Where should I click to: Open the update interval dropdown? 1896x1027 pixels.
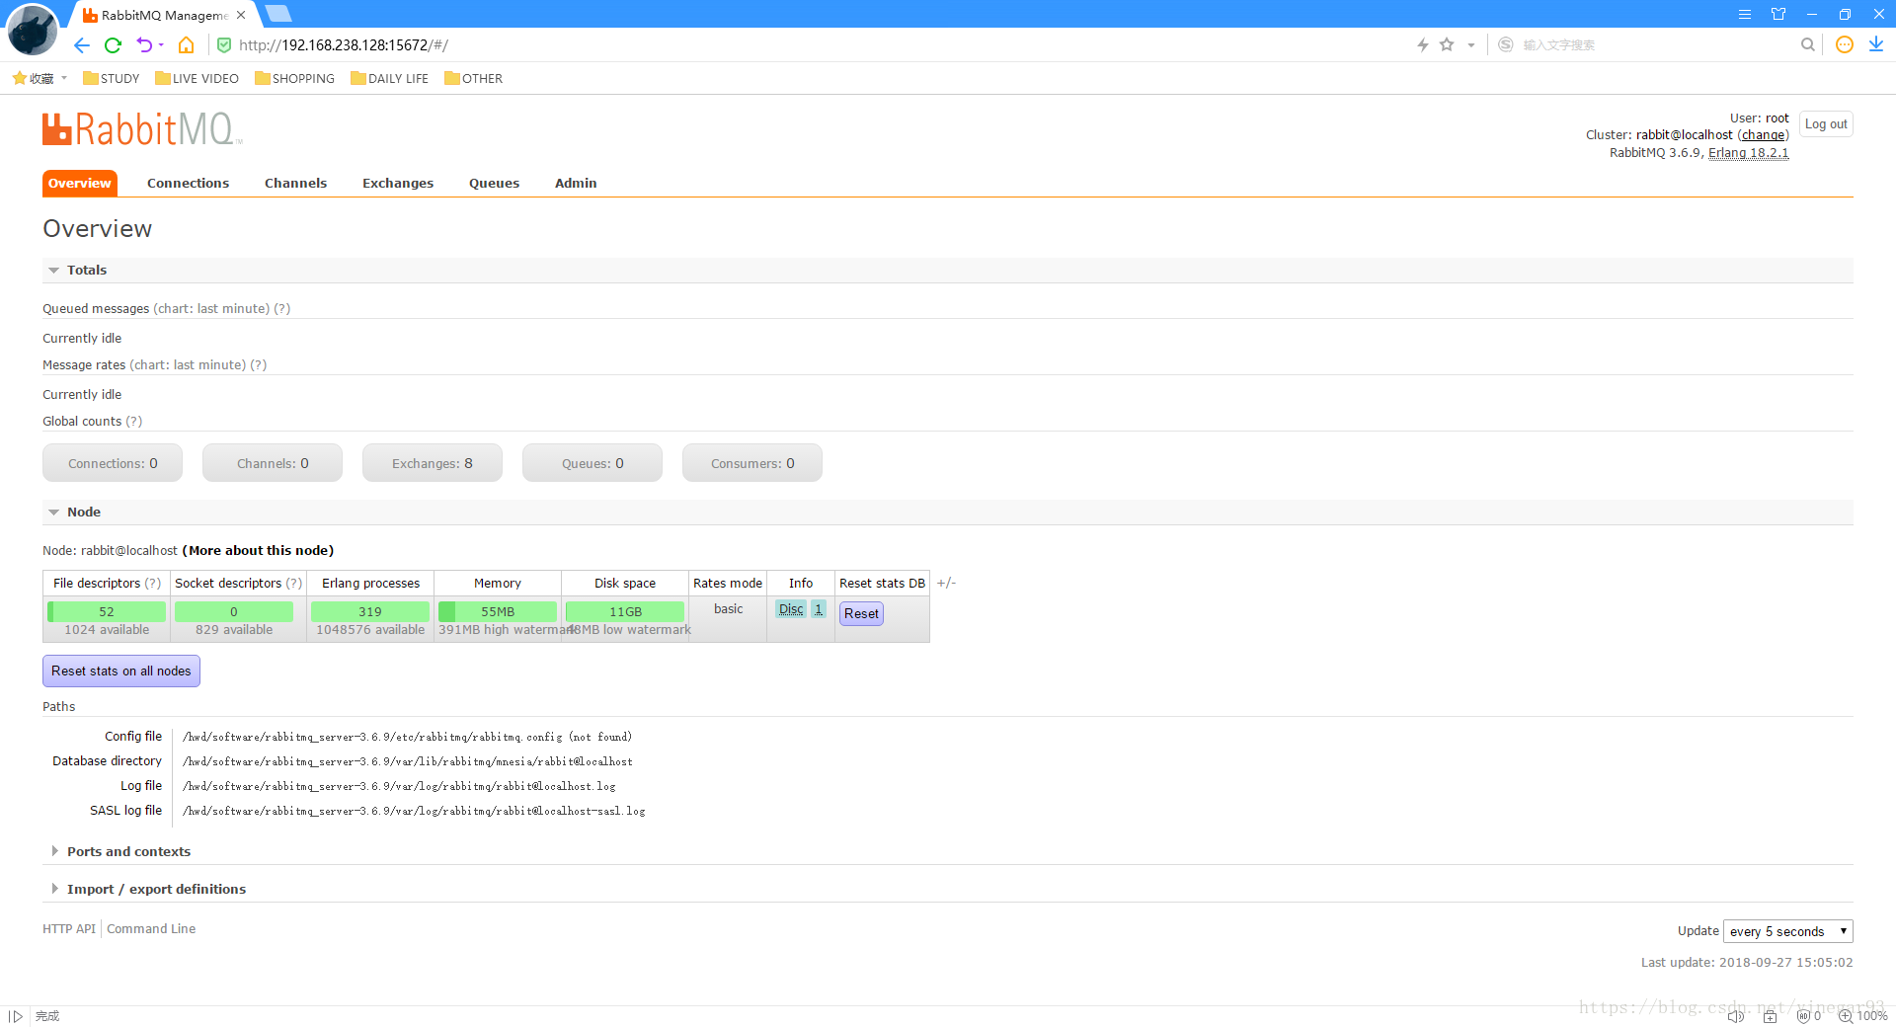1786,931
